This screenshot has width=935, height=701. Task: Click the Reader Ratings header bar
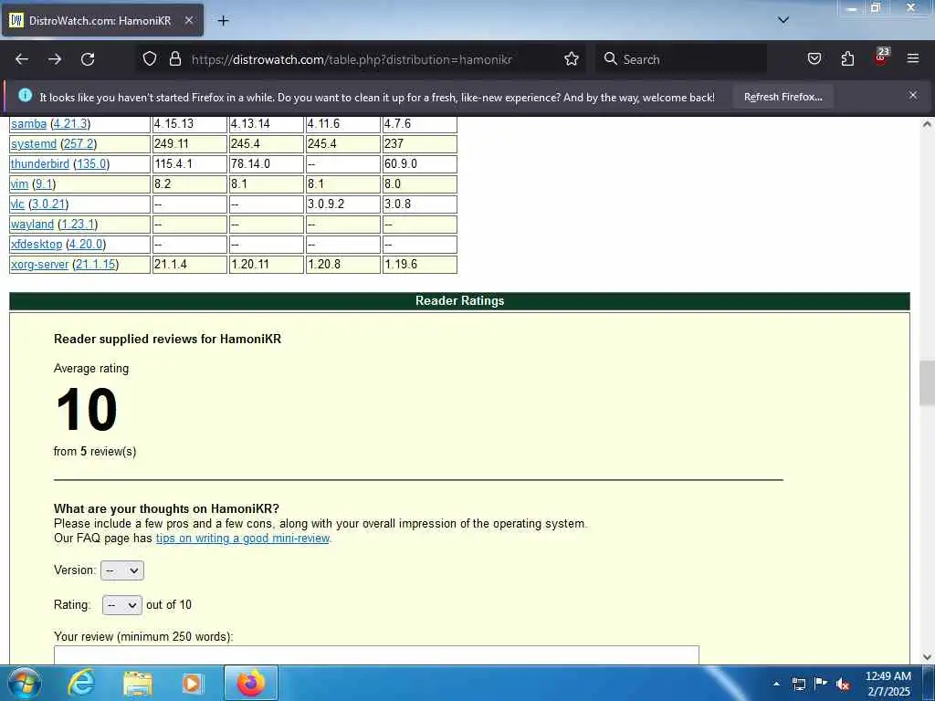(460, 301)
